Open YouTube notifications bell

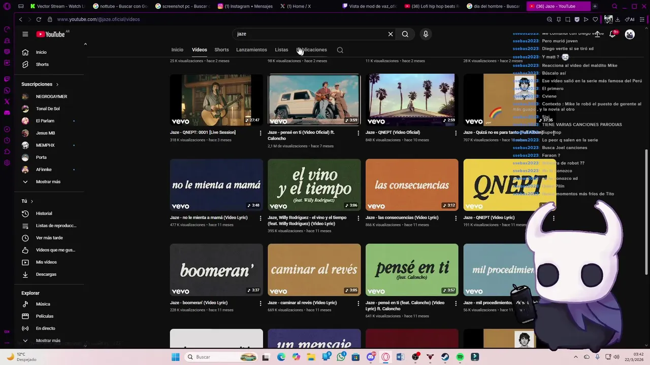[612, 34]
